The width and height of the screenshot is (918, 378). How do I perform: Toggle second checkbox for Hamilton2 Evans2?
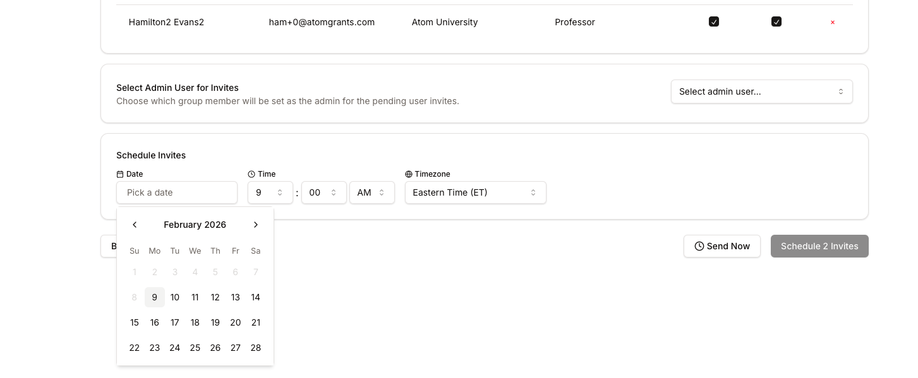pyautogui.click(x=776, y=22)
